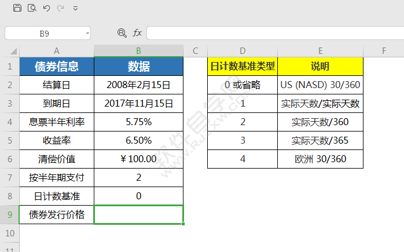Image resolution: width=404 pixels, height=252 pixels.
Task: Expand the quick access toolbar customize dropdown
Action: pyautogui.click(x=75, y=9)
